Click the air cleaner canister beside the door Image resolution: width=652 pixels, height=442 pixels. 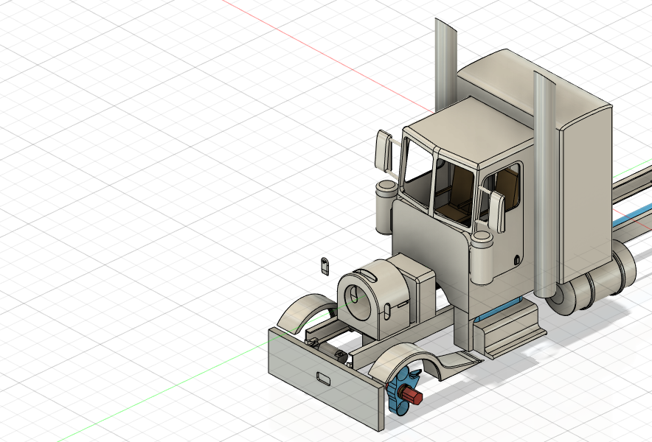point(482,258)
